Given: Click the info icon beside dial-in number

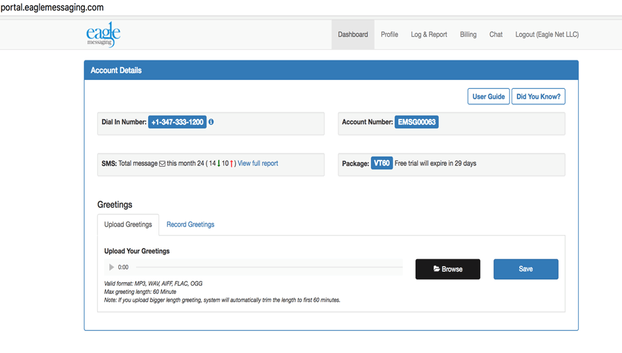Looking at the screenshot, I should pos(211,122).
